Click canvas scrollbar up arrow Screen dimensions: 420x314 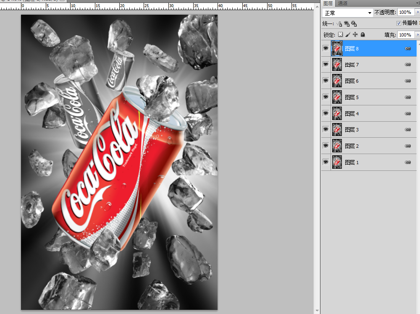pos(317,6)
